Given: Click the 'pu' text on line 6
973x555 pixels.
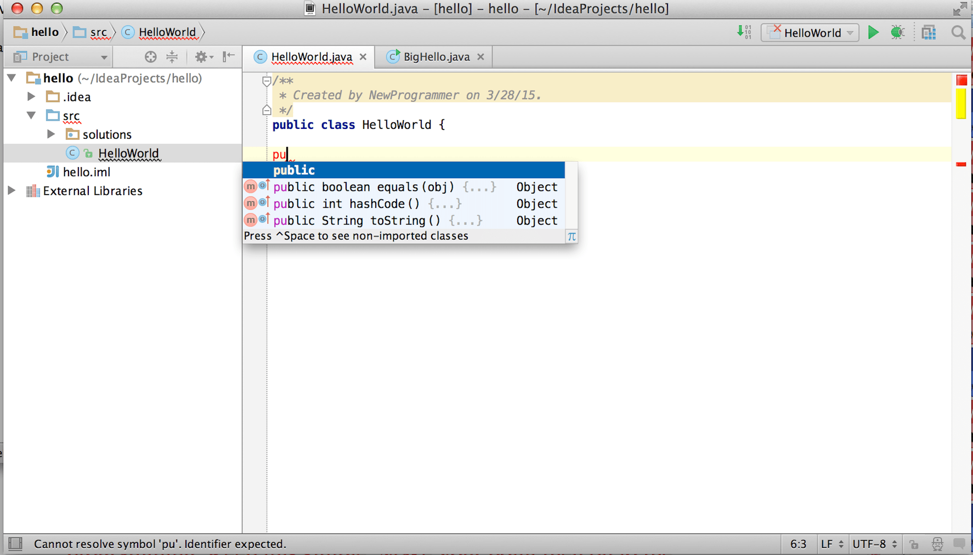Looking at the screenshot, I should point(280,155).
